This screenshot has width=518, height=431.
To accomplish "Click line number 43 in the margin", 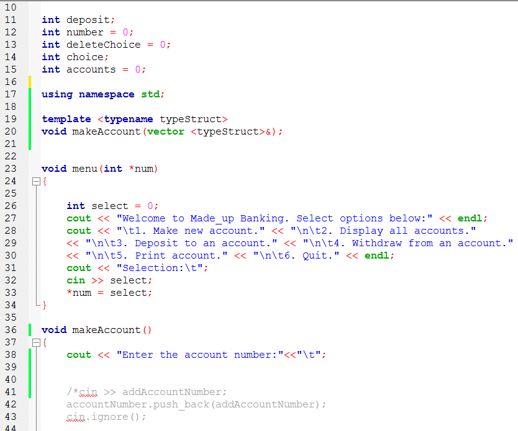I will pos(11,416).
